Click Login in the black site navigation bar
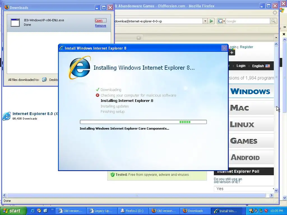 [x=241, y=66]
